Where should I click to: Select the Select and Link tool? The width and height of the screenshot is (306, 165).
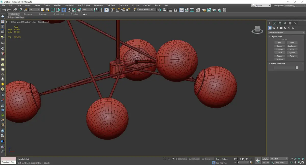tap(15, 10)
